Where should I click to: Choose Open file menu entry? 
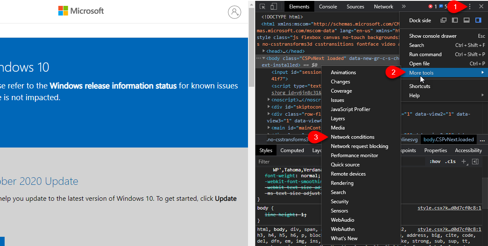(x=444, y=63)
